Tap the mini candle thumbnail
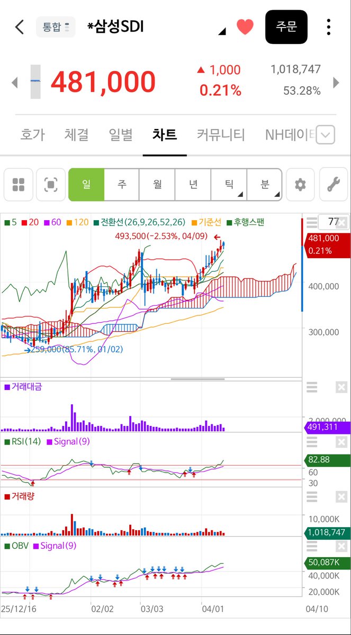Screen dimensions: 351x635 (x=35, y=81)
